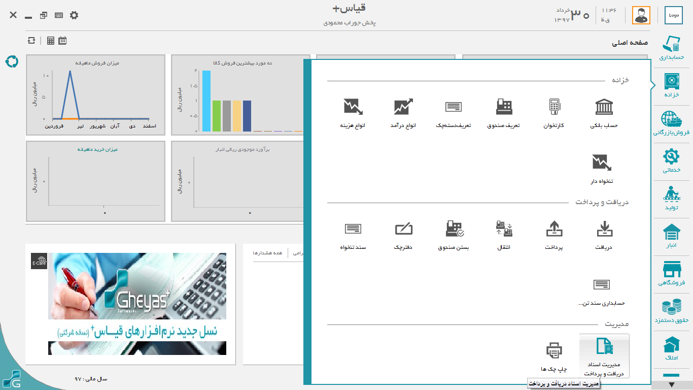Click the grid layout icon on dashboard toolbar

point(51,41)
